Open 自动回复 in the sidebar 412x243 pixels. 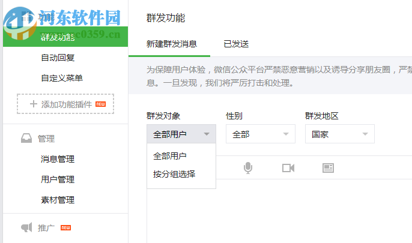pos(58,58)
